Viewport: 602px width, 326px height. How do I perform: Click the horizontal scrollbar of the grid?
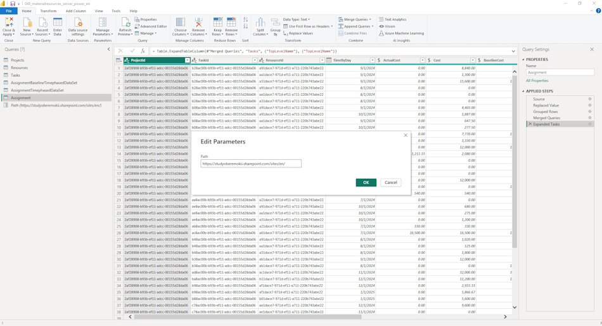[248, 316]
